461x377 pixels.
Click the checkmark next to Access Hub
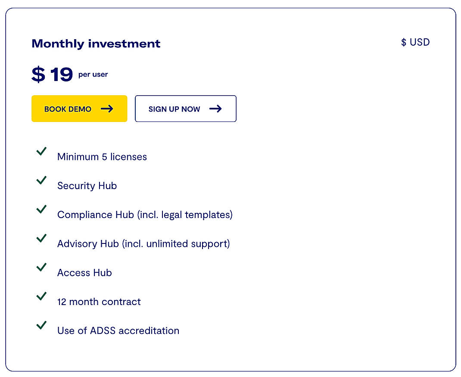click(x=41, y=268)
